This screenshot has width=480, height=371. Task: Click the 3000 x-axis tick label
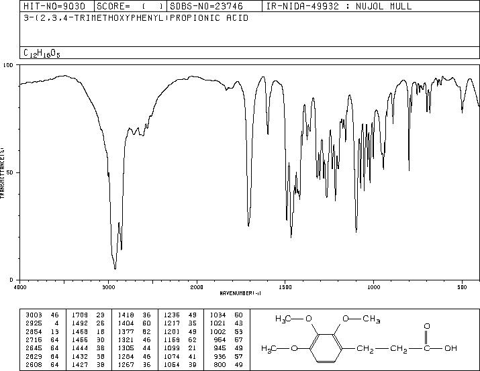click(108, 287)
